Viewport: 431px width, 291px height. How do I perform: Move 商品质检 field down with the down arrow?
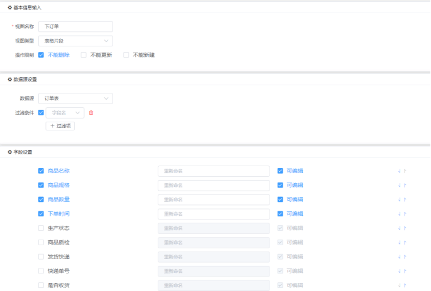pos(400,243)
